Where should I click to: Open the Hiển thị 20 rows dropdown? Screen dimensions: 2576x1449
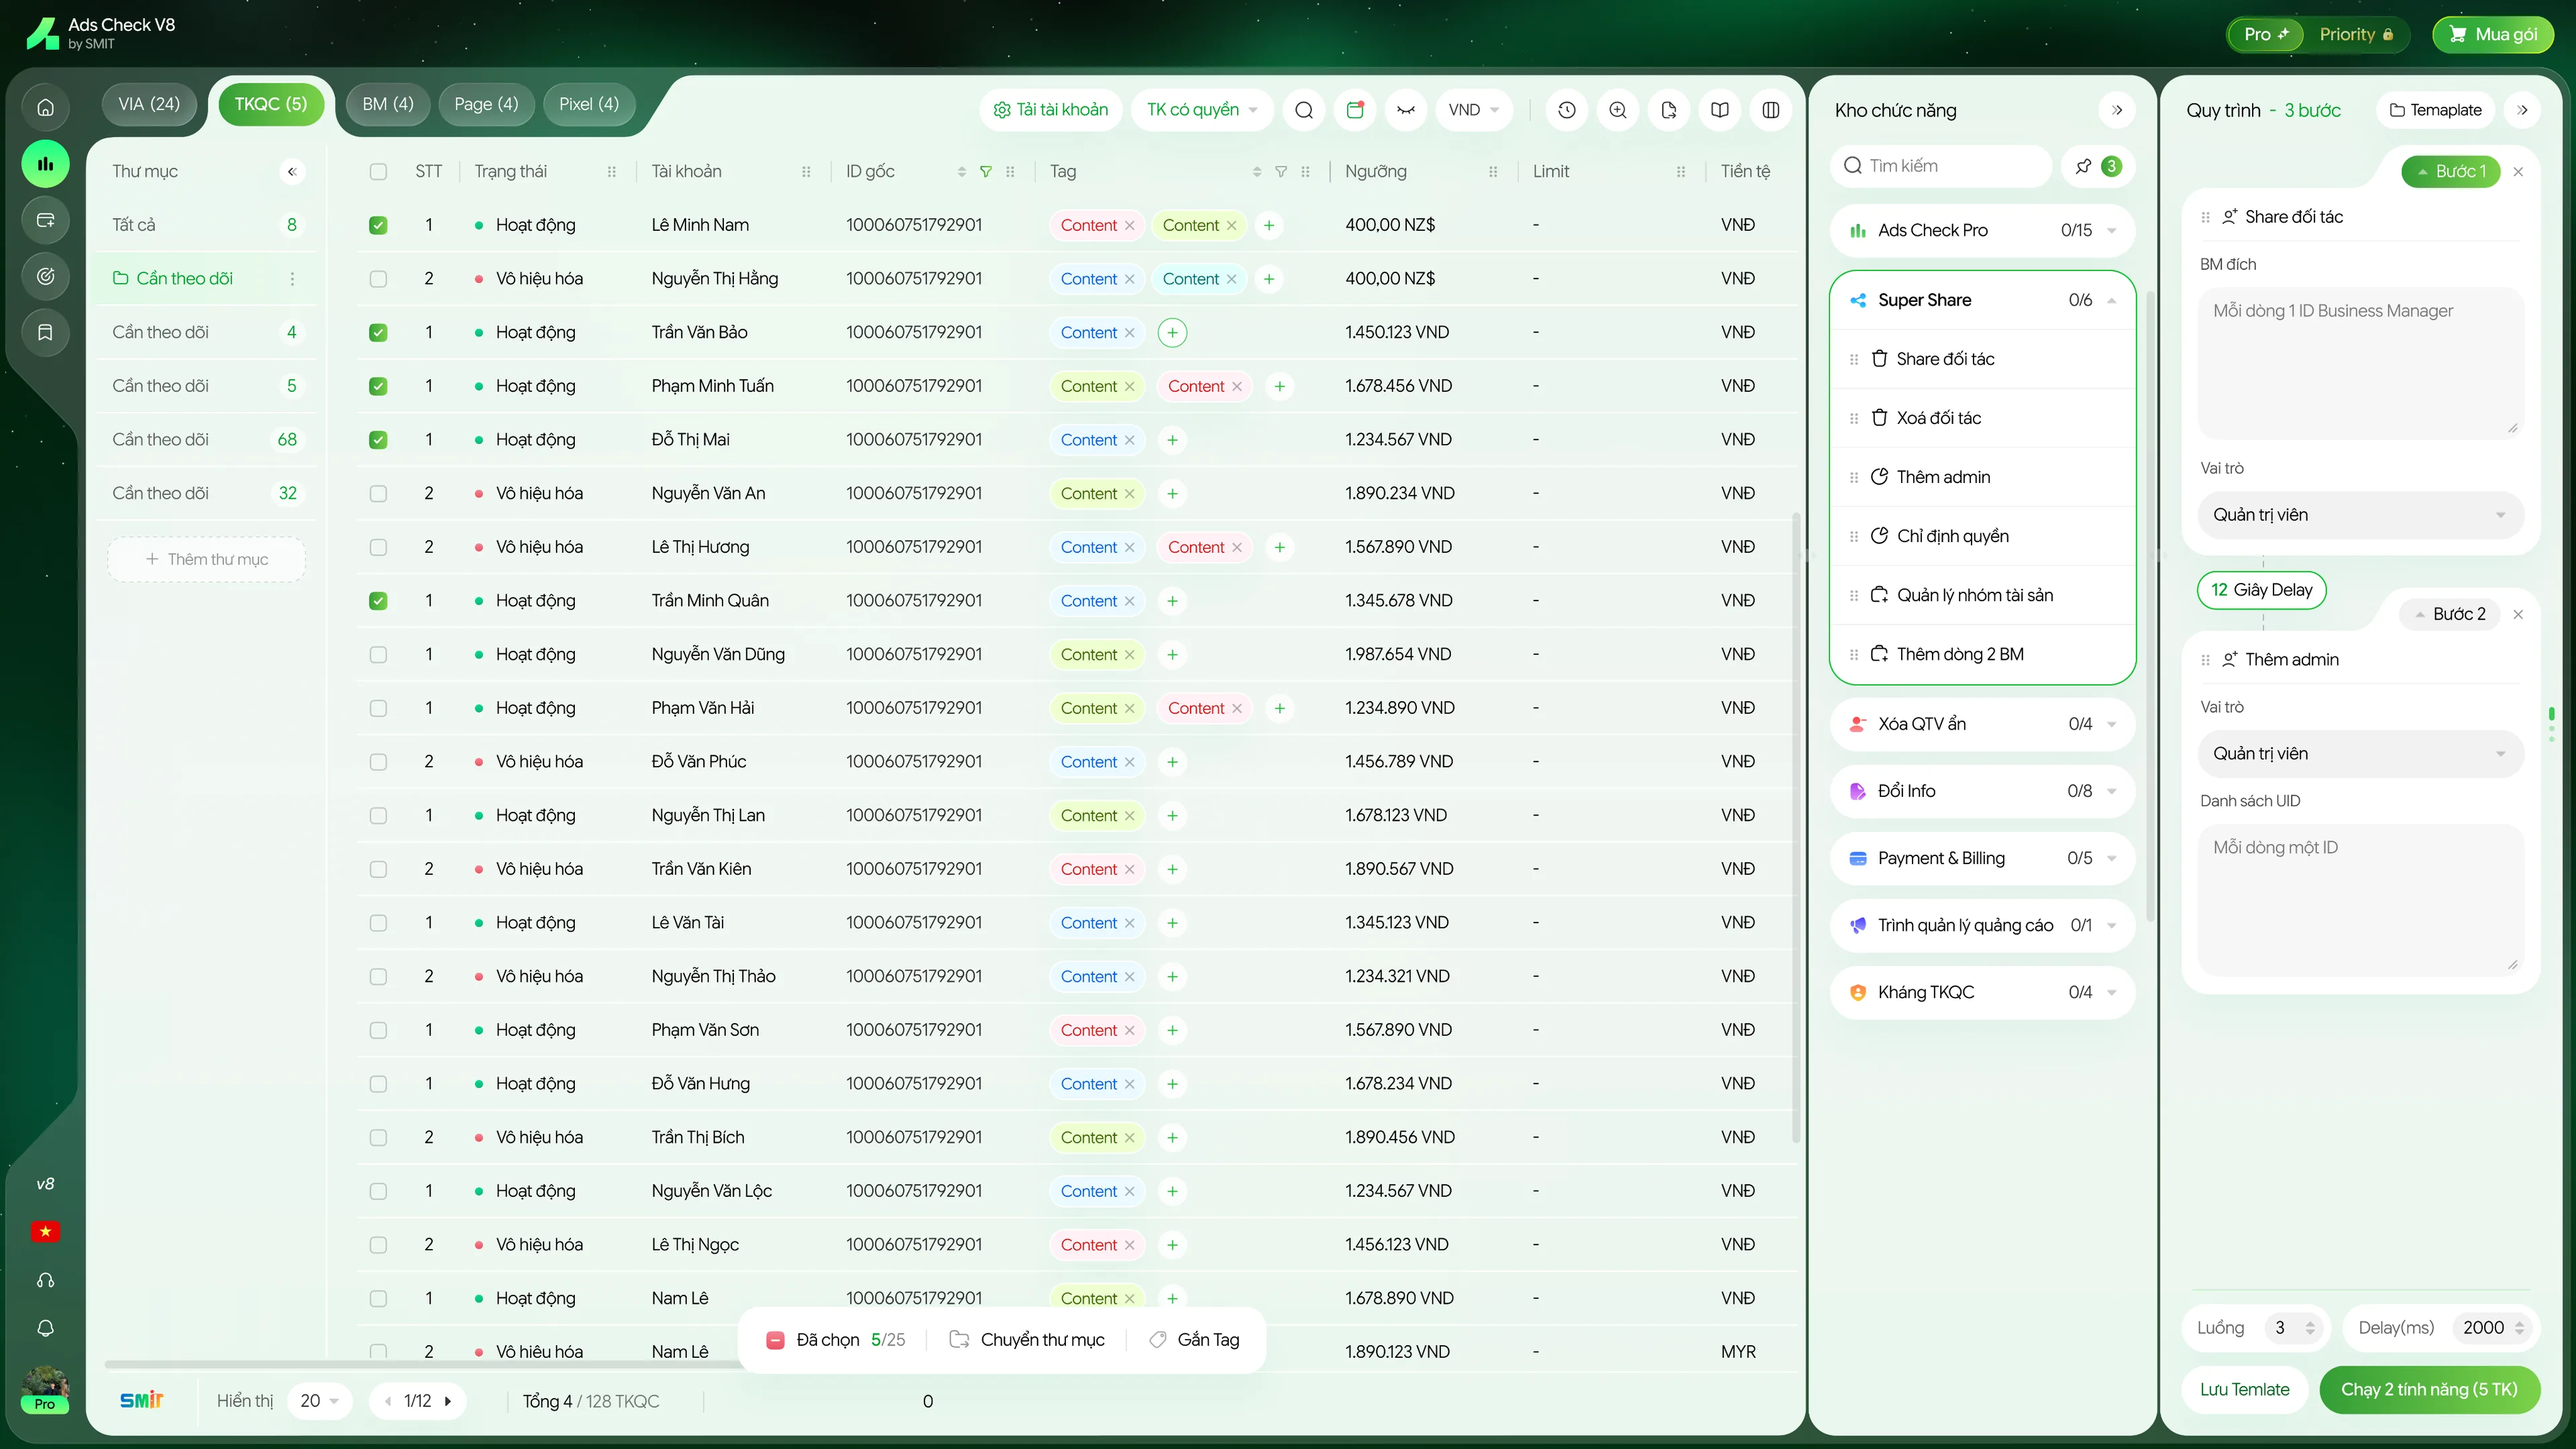click(x=320, y=1401)
